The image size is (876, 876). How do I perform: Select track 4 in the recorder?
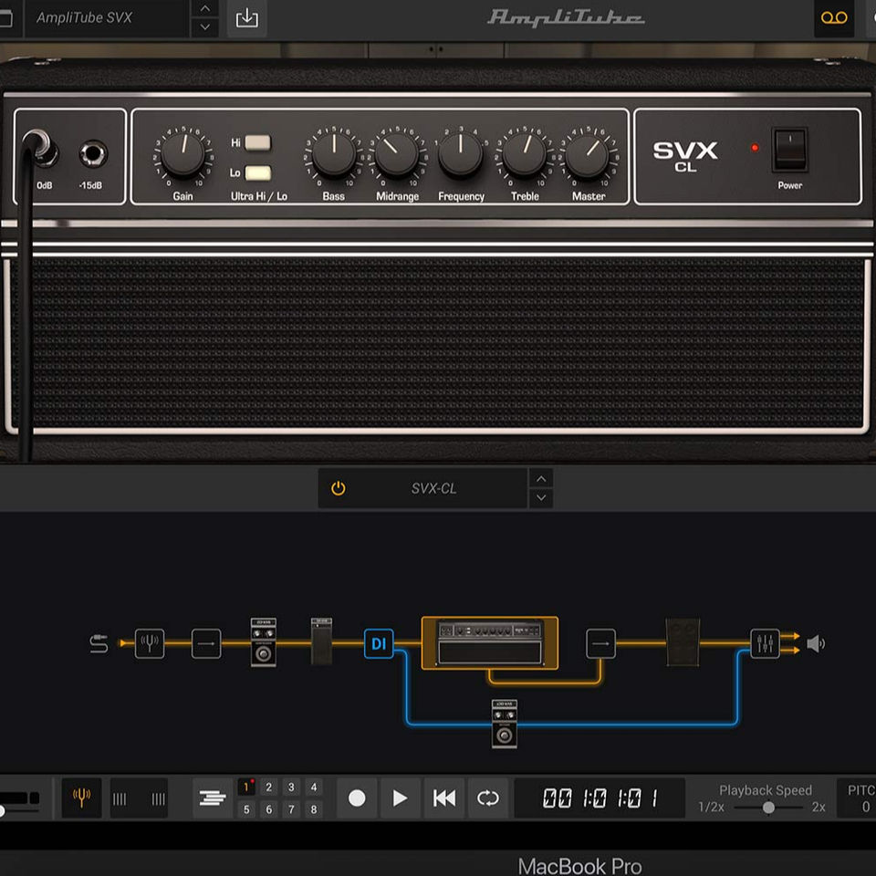[x=313, y=787]
